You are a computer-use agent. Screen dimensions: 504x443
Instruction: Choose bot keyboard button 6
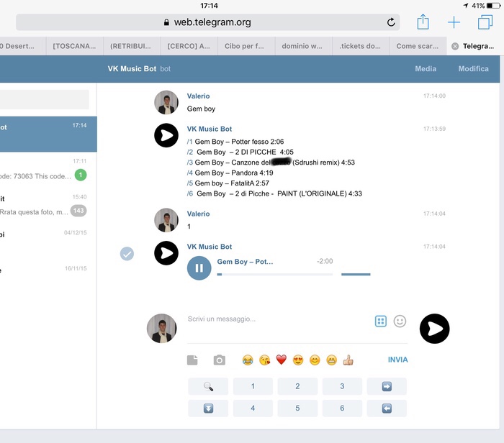(342, 408)
